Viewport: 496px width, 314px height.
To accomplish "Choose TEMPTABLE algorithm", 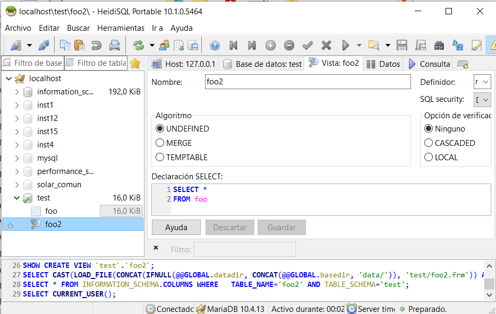I will 185,157.
